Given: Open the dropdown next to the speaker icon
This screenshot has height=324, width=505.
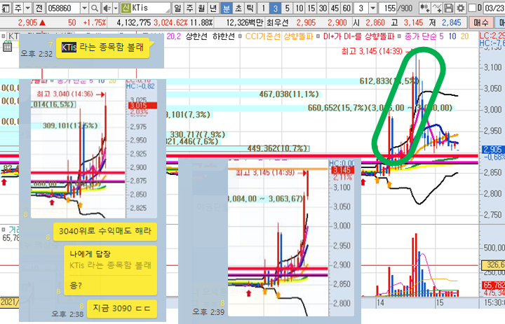Looking at the screenshot, I should tap(115, 8).
